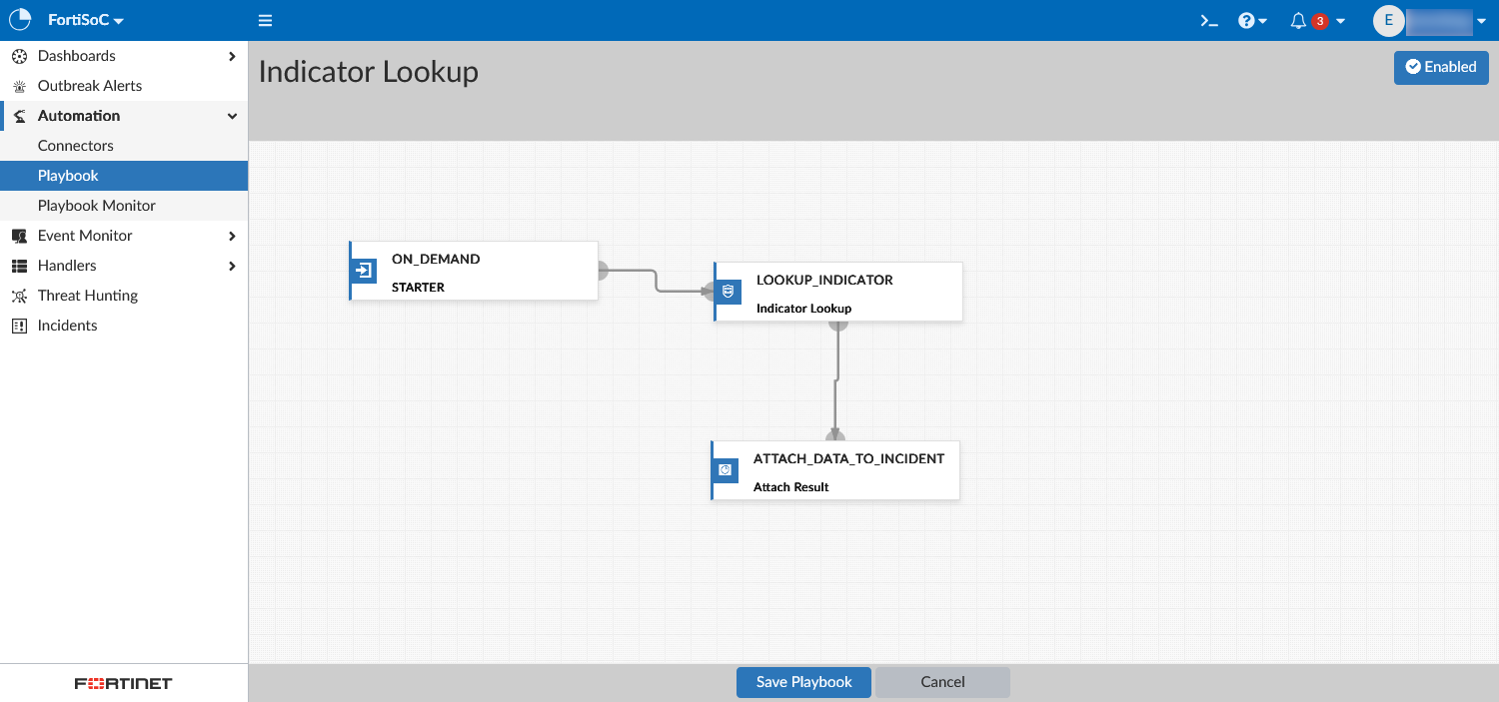Click the ON_DEMAND starter node icon
The image size is (1499, 702).
tap(365, 271)
